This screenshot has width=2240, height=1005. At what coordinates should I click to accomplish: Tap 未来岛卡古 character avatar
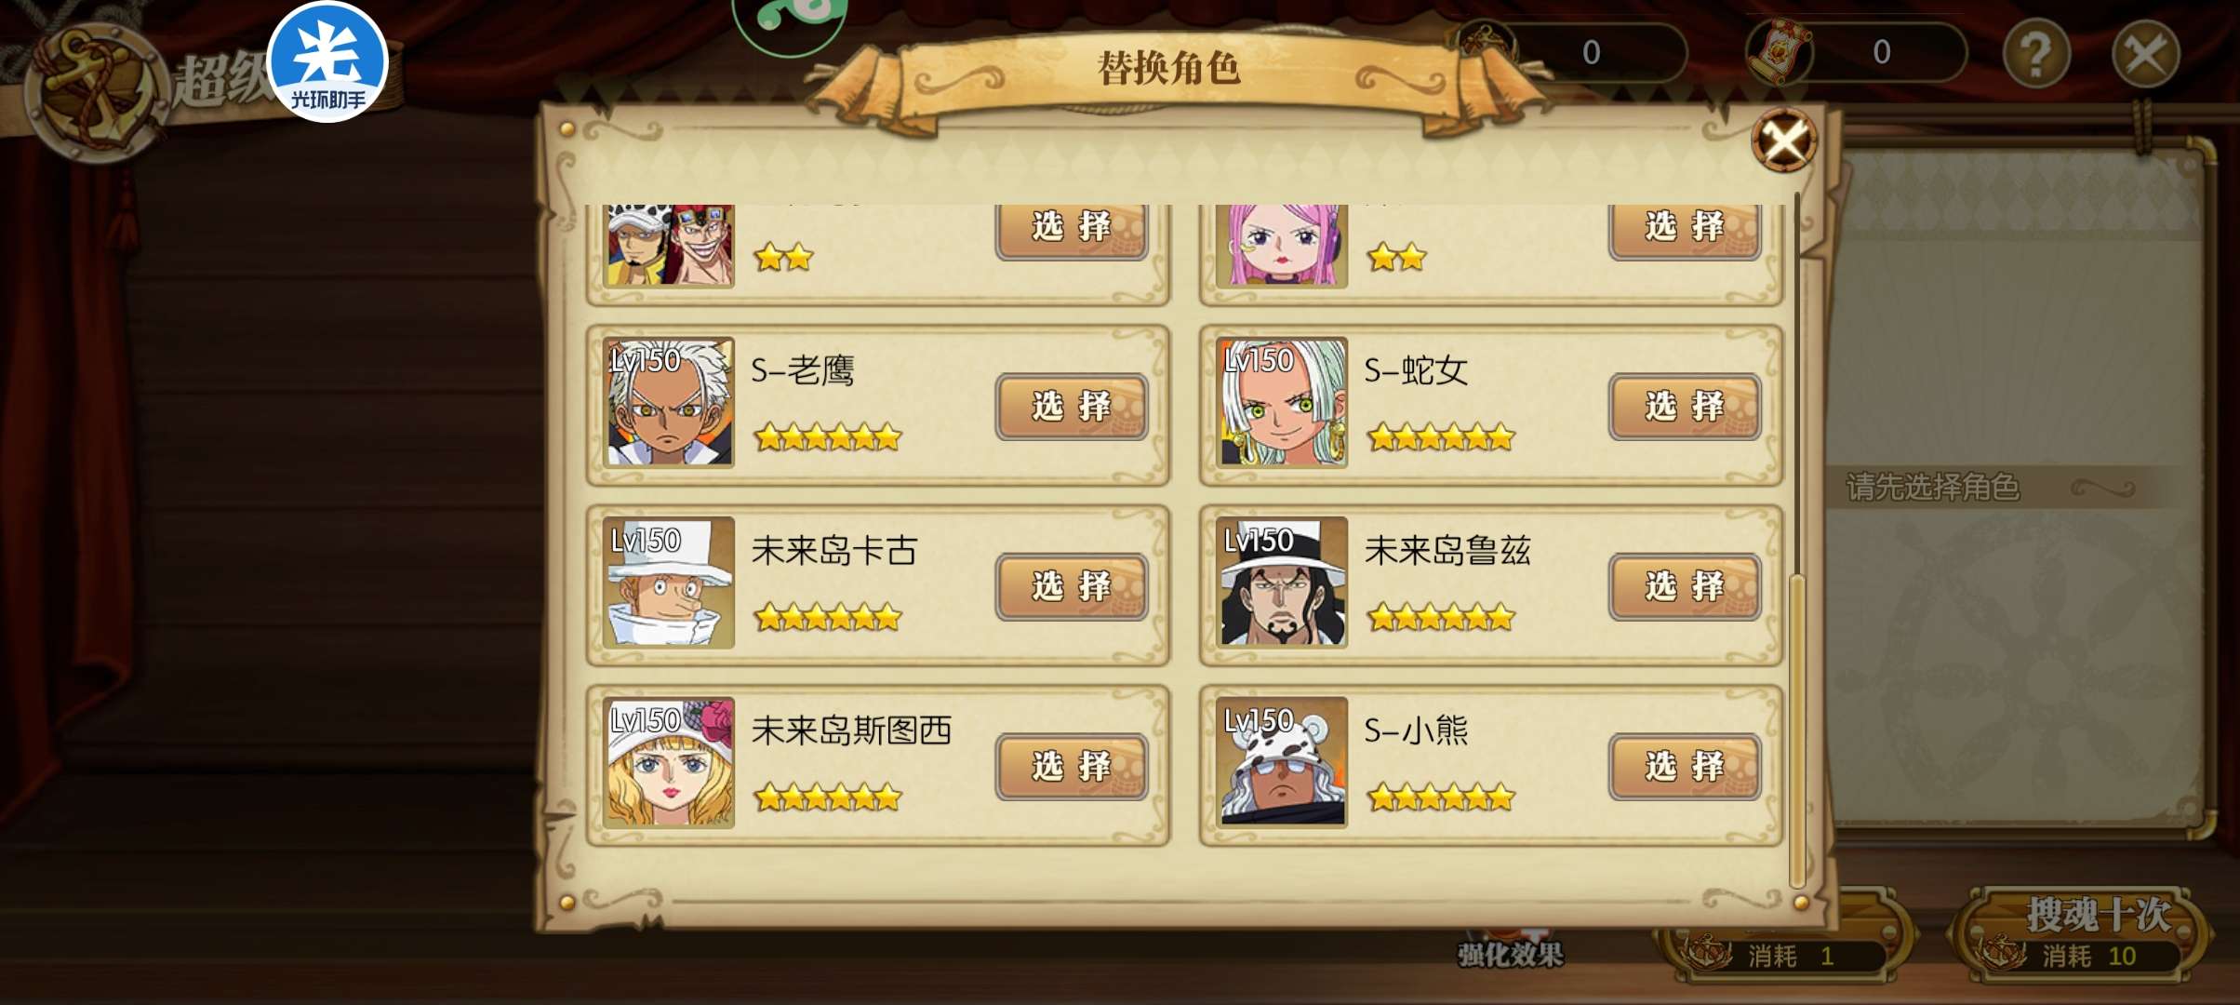tap(668, 583)
